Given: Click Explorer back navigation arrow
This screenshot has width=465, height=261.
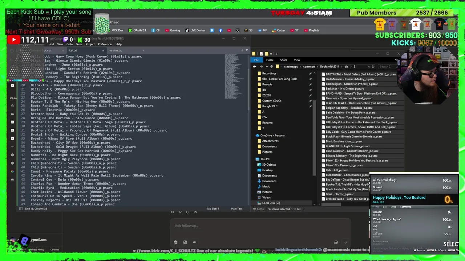Looking at the screenshot, I should 254,67.
